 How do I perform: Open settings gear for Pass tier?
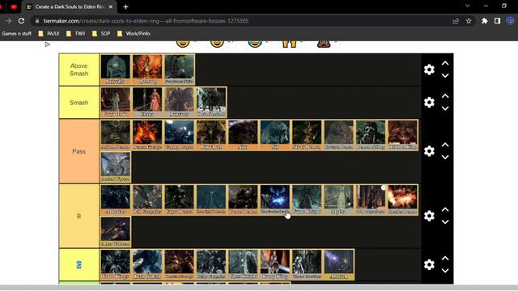(429, 151)
